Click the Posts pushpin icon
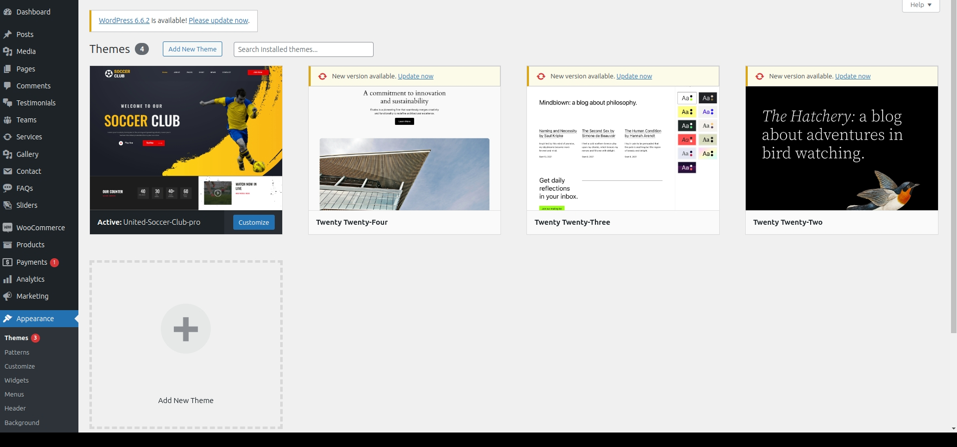 (x=7, y=34)
